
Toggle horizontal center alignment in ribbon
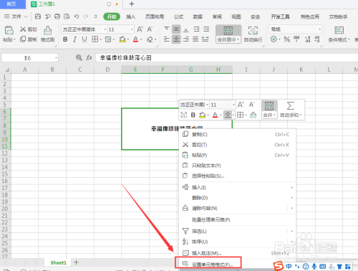(x=176, y=39)
